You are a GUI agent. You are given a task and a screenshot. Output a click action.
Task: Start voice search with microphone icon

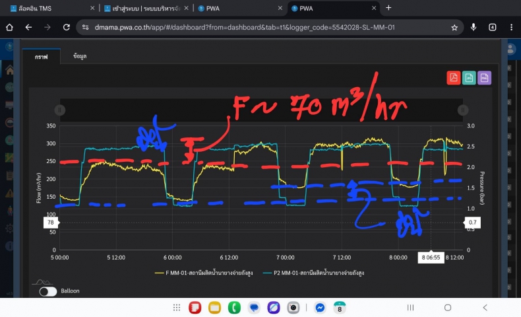point(474,28)
